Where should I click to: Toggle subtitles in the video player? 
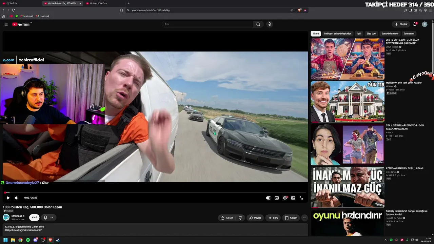coord(277,198)
